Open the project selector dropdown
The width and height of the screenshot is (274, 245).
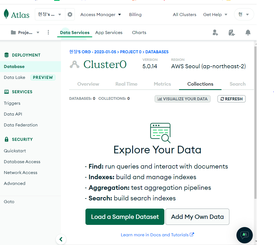[25, 32]
